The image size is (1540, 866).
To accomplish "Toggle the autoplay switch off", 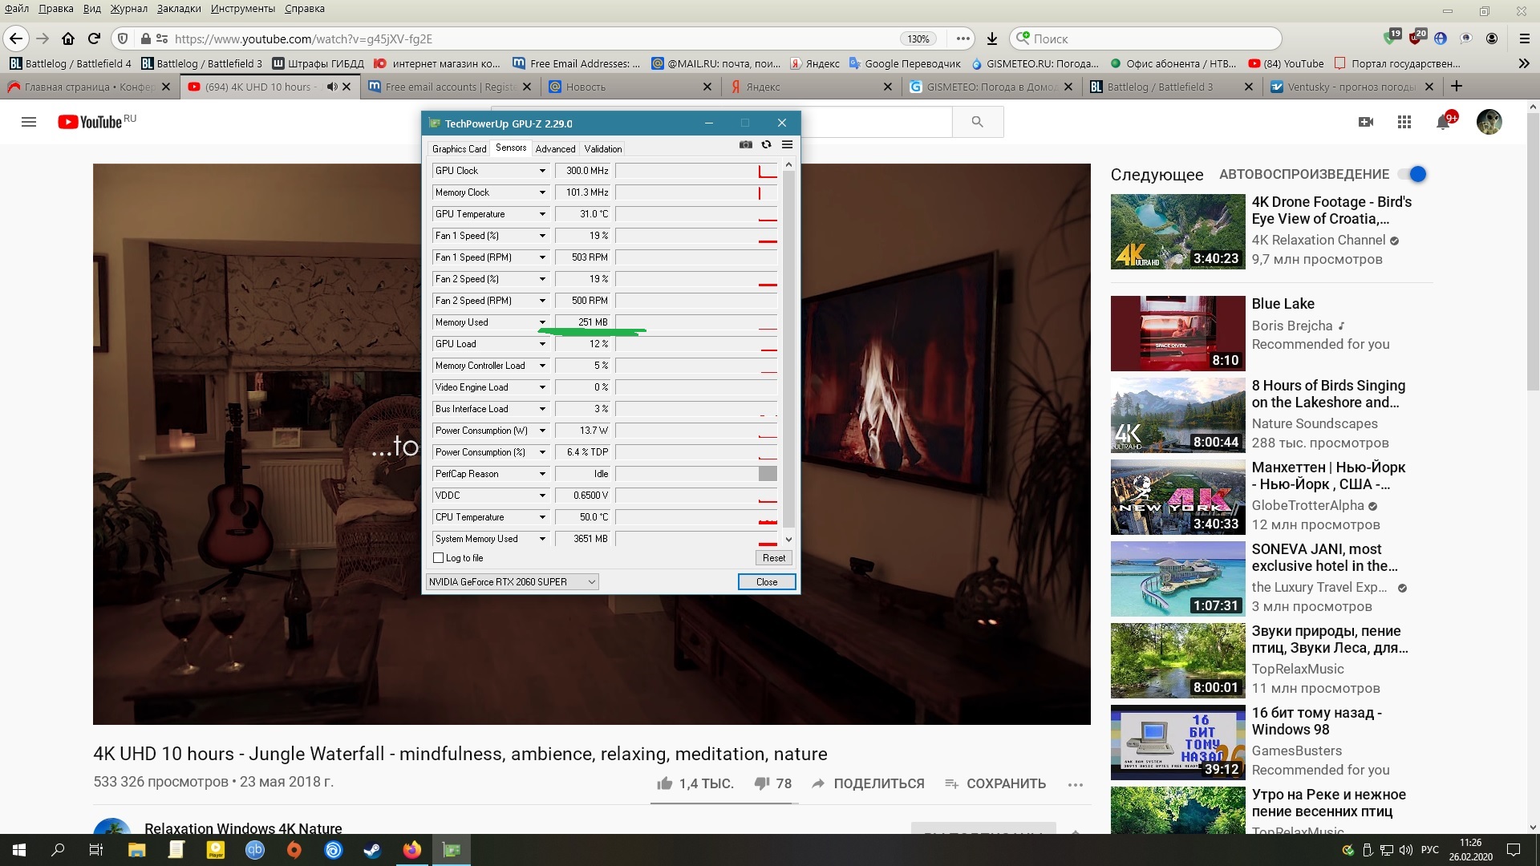I will (1415, 174).
